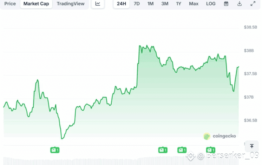Image resolution: width=262 pixels, height=165 pixels.
Task: Open the TradingView tab
Action: pyautogui.click(x=71, y=4)
